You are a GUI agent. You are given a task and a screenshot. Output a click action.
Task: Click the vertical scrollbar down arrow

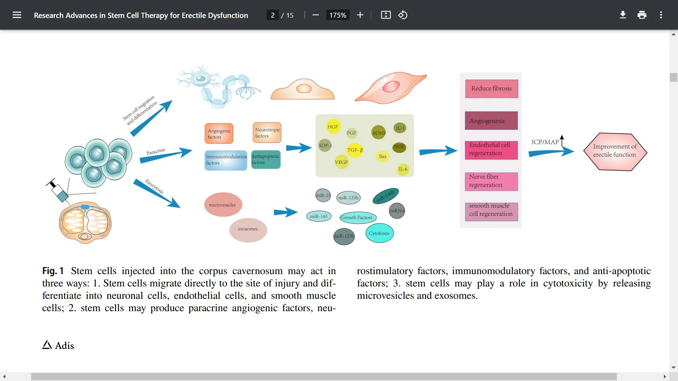673,368
